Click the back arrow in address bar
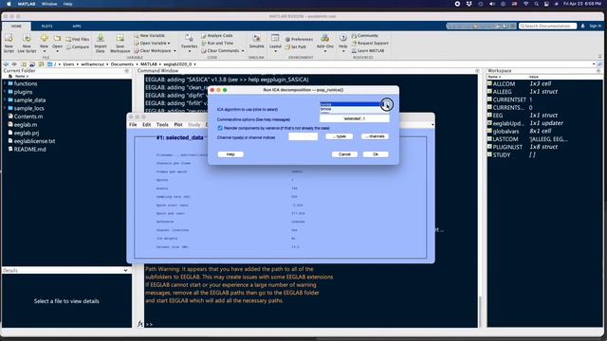Viewport: 607px width, 341px height. point(6,64)
